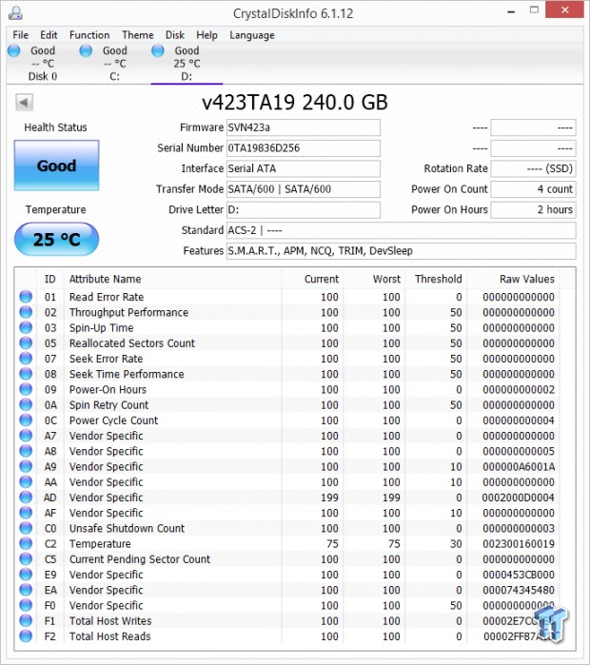Select raw value 0002000D0004

(519, 498)
